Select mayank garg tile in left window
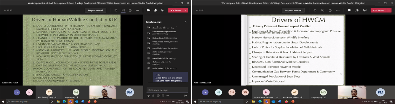395x104 pixels. 76,92
